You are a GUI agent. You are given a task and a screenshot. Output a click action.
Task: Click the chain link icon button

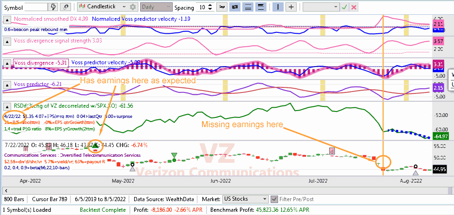(66, 6)
